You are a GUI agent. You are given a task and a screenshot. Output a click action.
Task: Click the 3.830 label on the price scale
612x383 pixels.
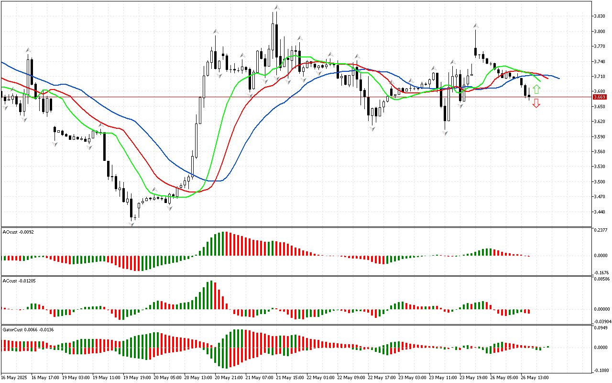pyautogui.click(x=599, y=16)
